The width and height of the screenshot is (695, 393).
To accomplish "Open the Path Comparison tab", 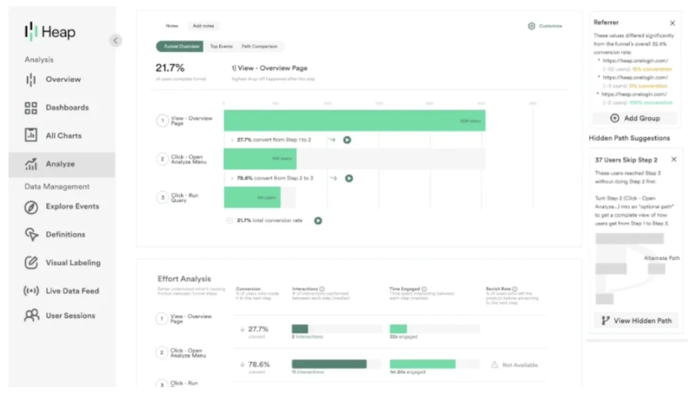I will 259,47.
